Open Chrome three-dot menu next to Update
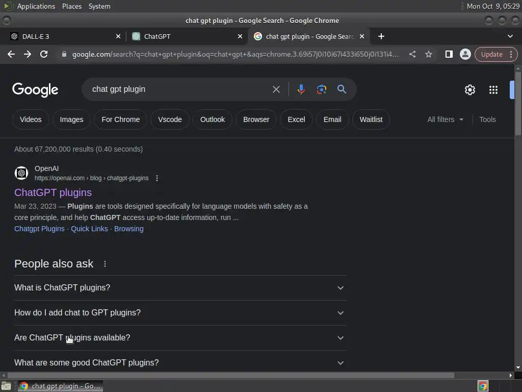The width and height of the screenshot is (522, 392). 511,54
